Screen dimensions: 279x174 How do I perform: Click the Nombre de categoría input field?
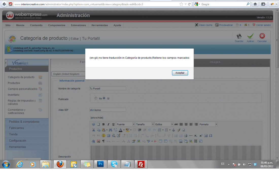(108, 89)
